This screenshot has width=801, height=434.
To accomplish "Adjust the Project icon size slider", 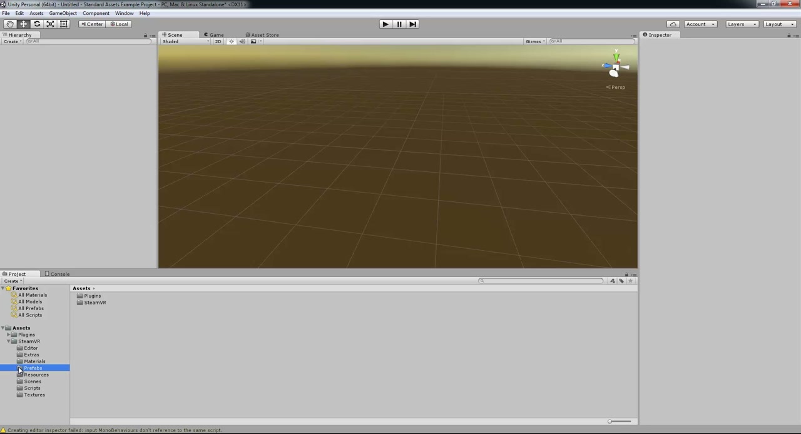I will click(x=620, y=421).
